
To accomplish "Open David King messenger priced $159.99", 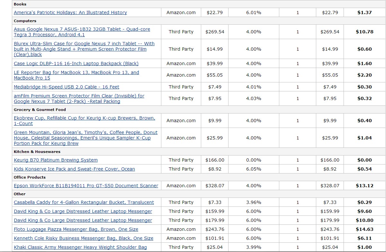I will click(x=83, y=211).
